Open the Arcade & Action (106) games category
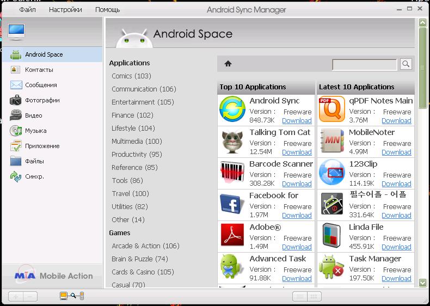The height and width of the screenshot is (306, 430). point(145,246)
